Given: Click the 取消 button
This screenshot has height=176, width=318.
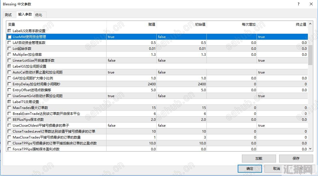Looking at the screenshot, I should coord(276,169).
